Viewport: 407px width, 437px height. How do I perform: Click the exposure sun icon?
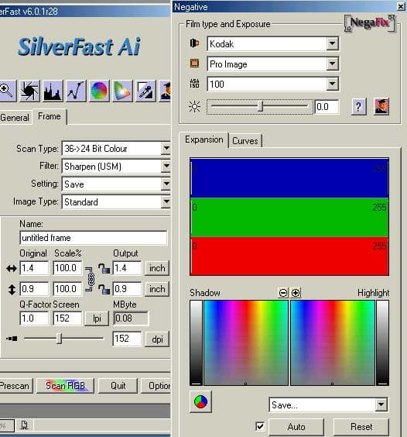tap(194, 107)
